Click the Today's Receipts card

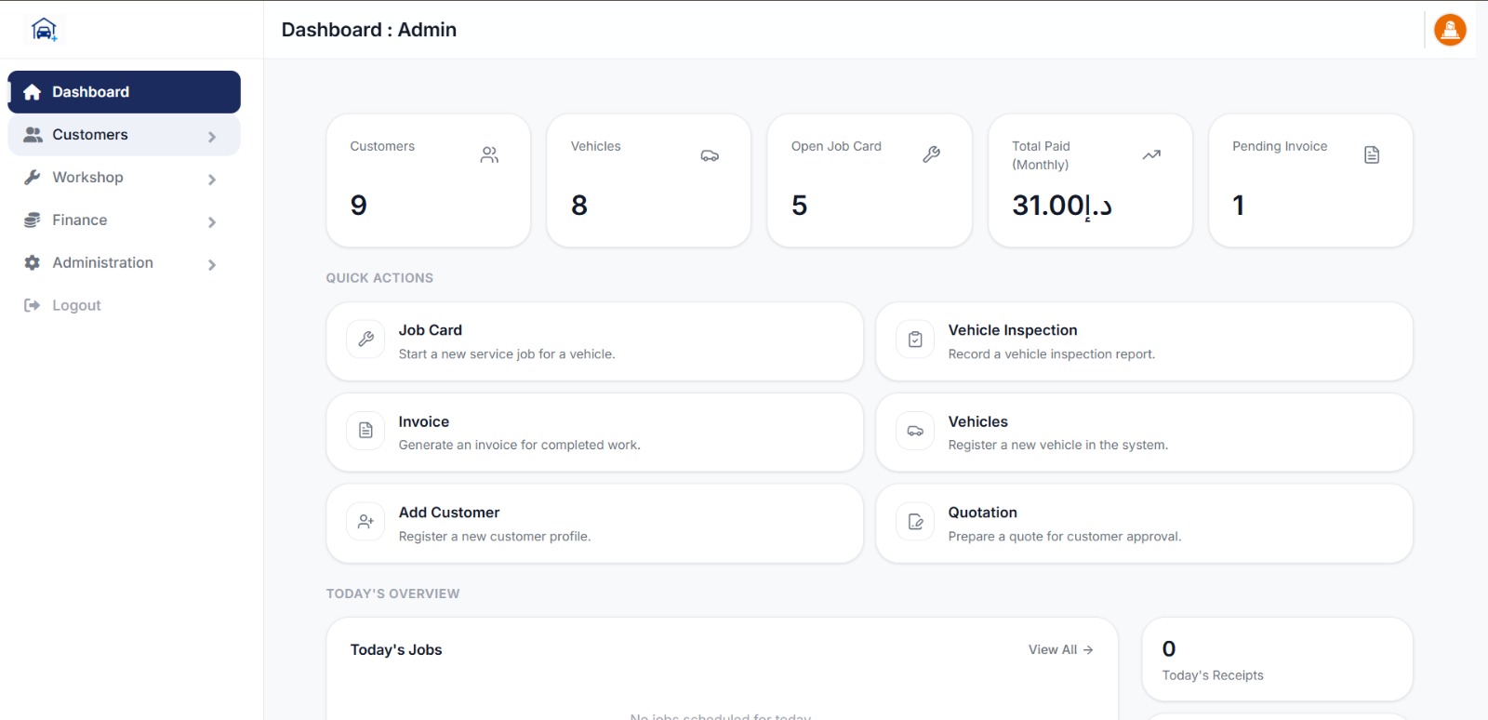click(1277, 660)
